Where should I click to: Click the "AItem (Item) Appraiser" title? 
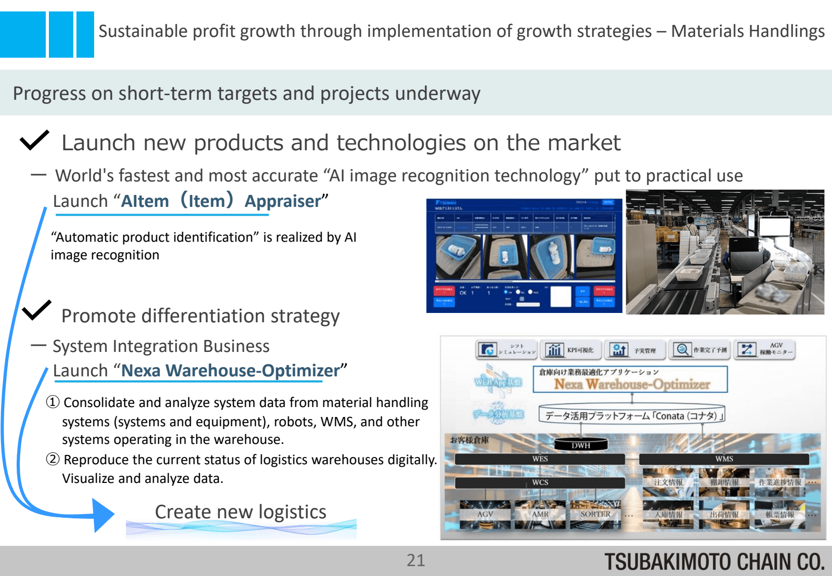coord(221,201)
